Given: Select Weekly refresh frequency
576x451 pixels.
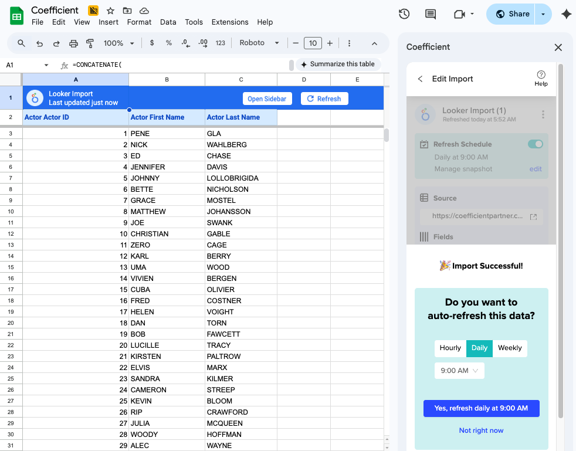Looking at the screenshot, I should pos(510,348).
